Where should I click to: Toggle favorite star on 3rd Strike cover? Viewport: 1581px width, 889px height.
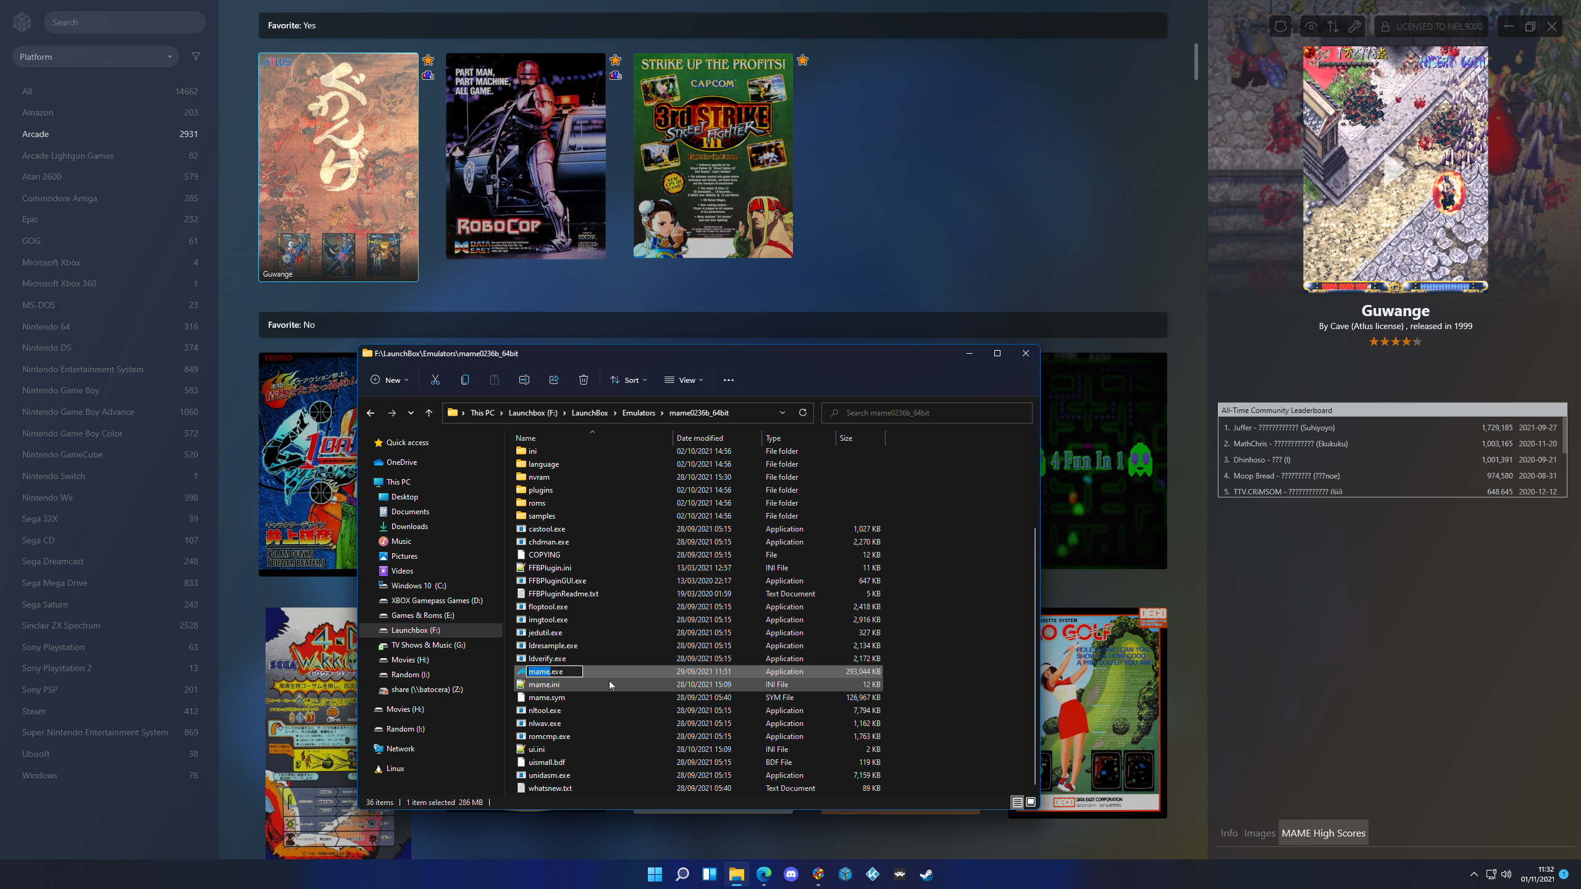pyautogui.click(x=802, y=60)
